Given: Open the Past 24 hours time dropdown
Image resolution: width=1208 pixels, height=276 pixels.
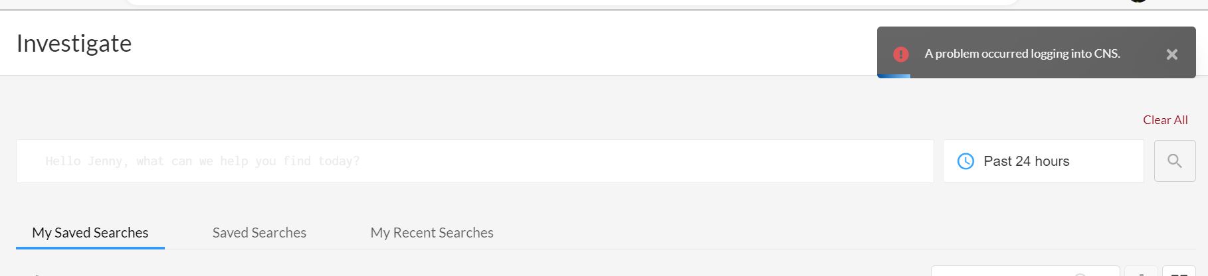Looking at the screenshot, I should 1043,161.
